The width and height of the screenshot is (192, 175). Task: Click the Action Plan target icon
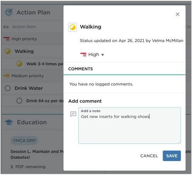9,12
